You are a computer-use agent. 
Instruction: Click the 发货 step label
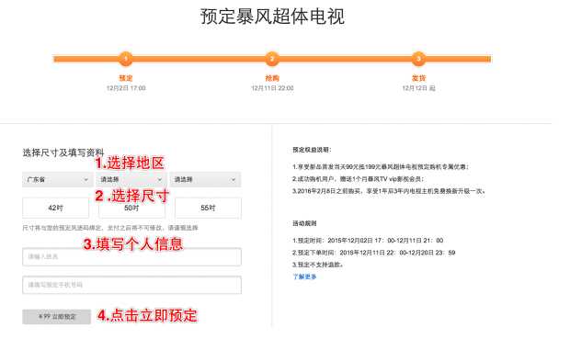[x=419, y=78]
